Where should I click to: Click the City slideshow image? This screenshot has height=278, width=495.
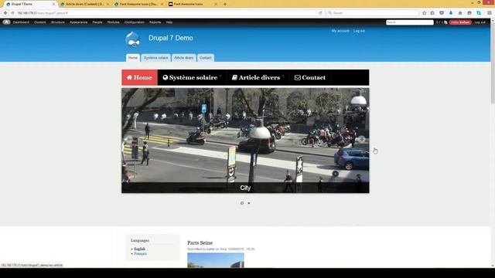point(245,141)
